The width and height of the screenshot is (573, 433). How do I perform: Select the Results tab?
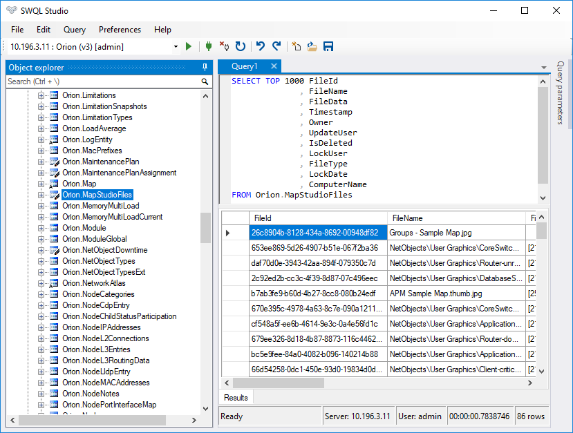[x=236, y=398]
